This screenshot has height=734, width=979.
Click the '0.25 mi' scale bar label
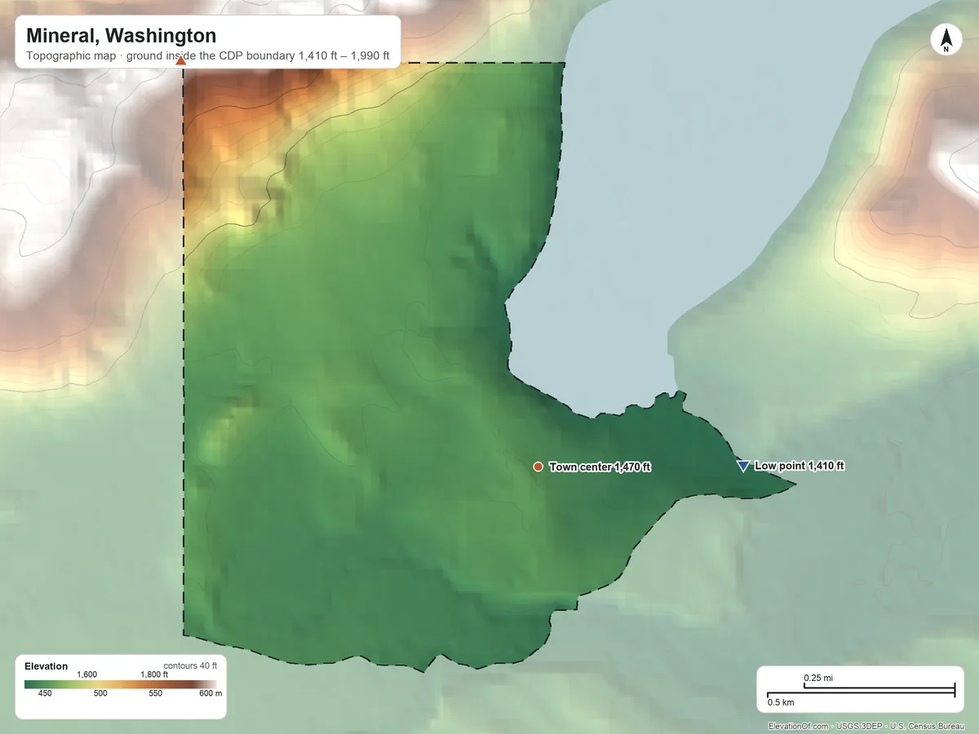click(818, 678)
